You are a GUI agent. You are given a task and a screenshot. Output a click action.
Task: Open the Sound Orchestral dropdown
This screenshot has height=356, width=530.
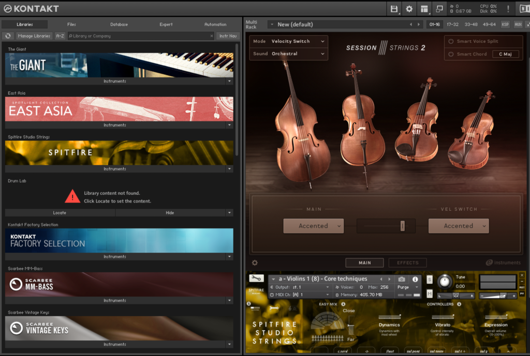(289, 54)
